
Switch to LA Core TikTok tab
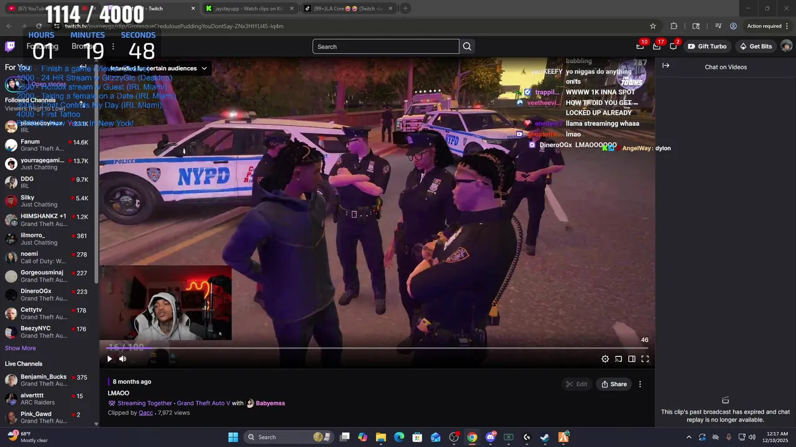348,9
